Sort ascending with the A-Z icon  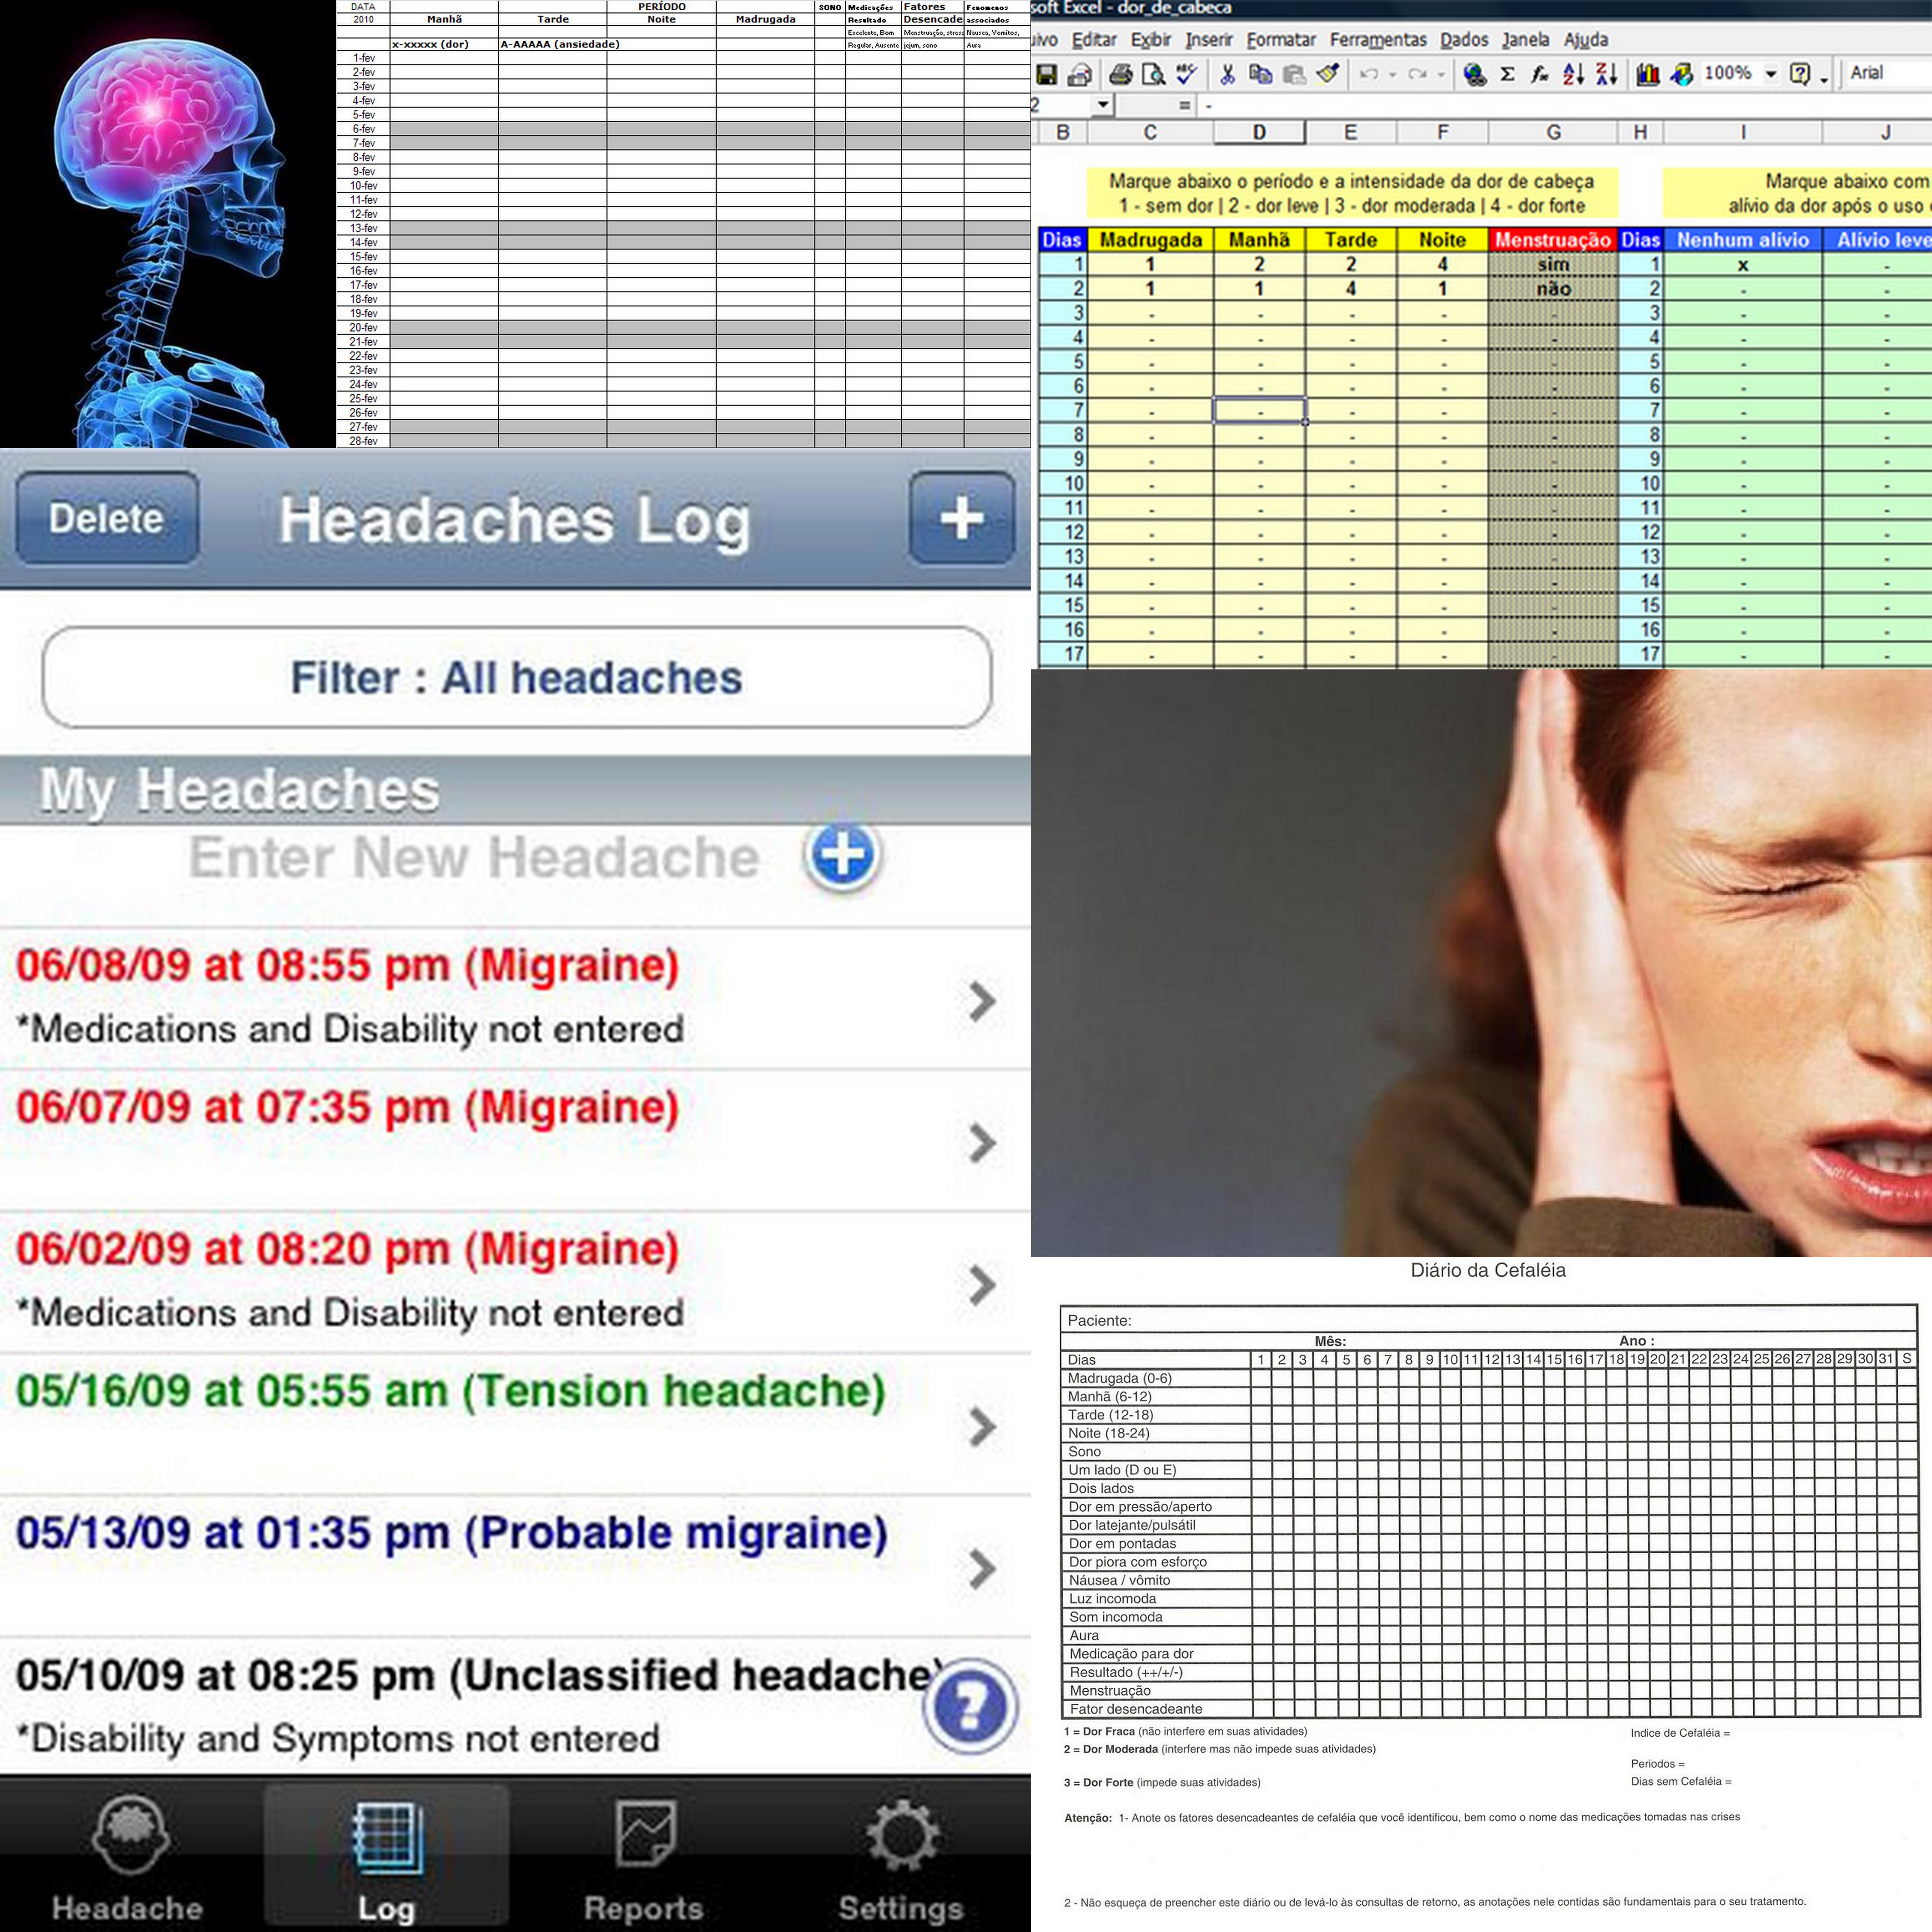1573,74
